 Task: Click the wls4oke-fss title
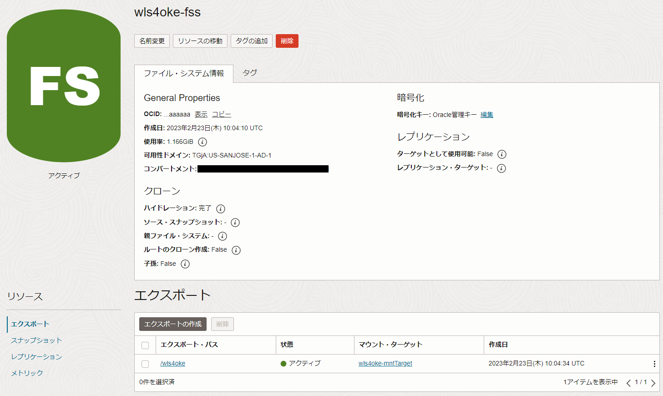coord(167,12)
